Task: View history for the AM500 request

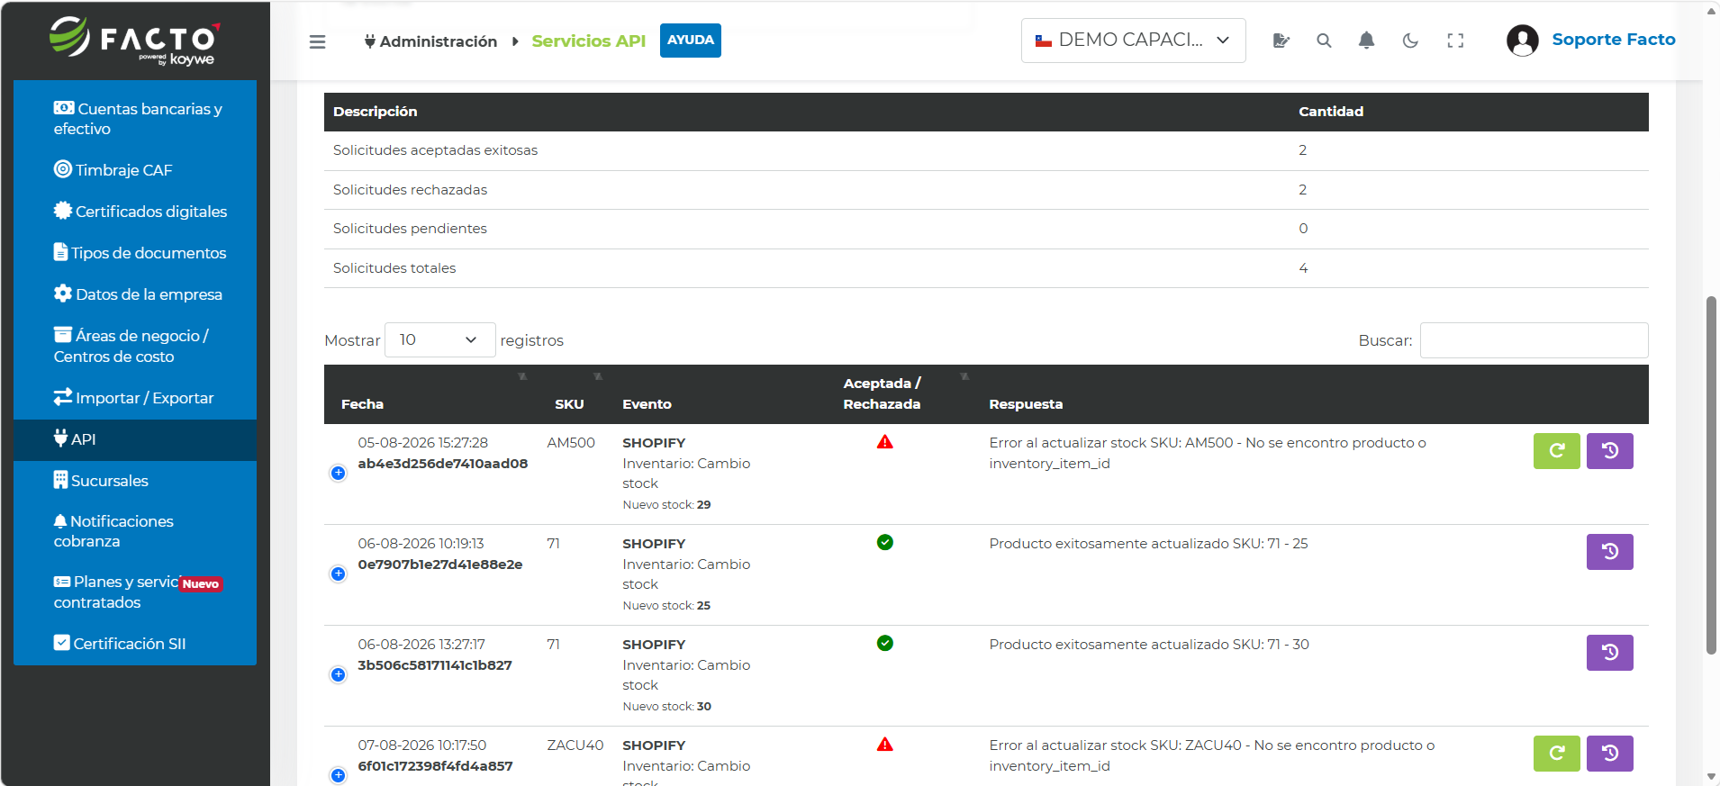Action: [1610, 451]
